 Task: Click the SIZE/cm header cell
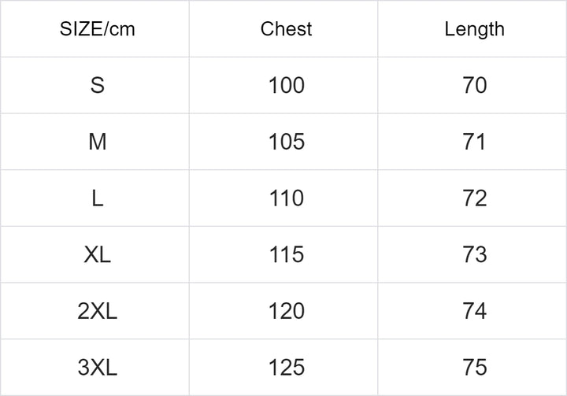[x=97, y=29]
